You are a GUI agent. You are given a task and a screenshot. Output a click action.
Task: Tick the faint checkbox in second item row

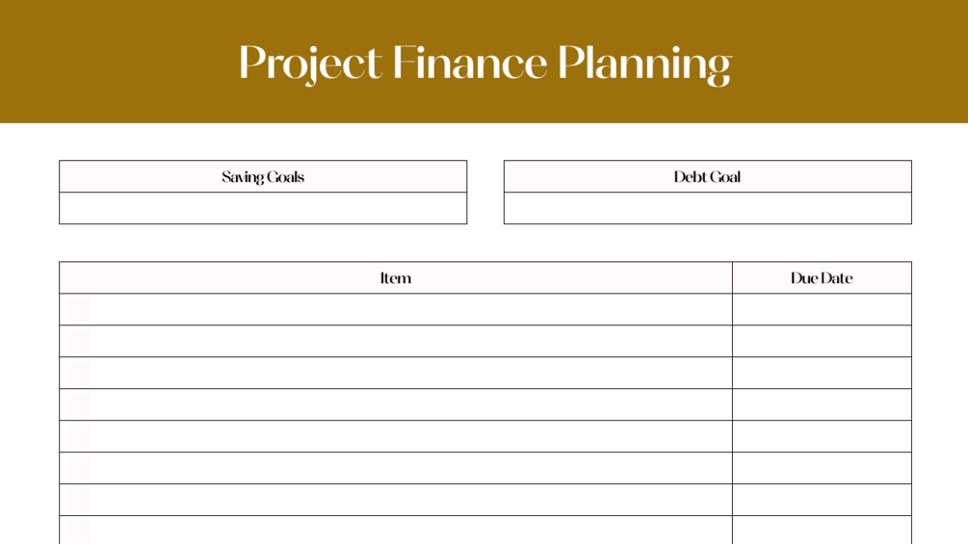pos(79,342)
